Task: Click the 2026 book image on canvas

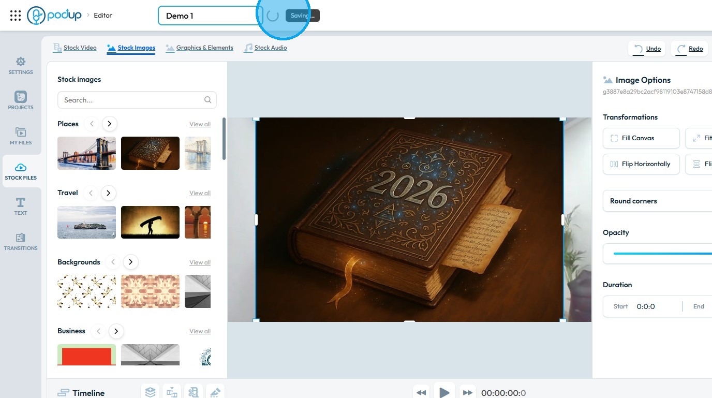Action: (x=409, y=219)
